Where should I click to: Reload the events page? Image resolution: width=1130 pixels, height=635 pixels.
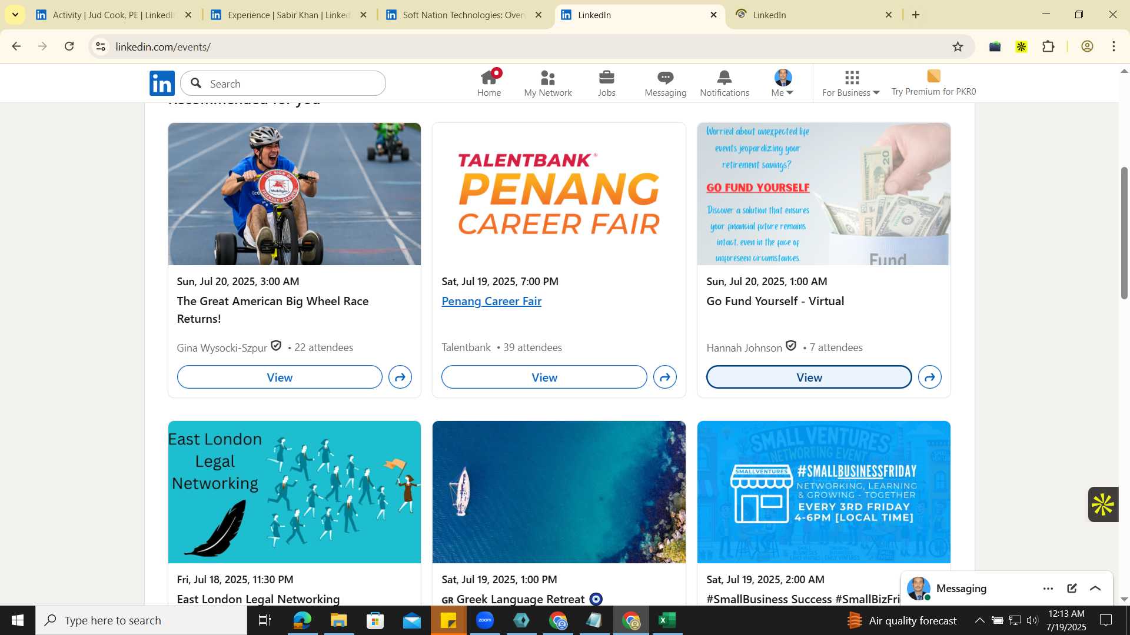(69, 46)
